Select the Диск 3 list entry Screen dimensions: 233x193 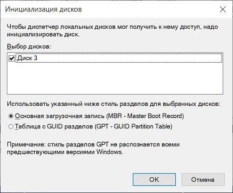point(119,58)
